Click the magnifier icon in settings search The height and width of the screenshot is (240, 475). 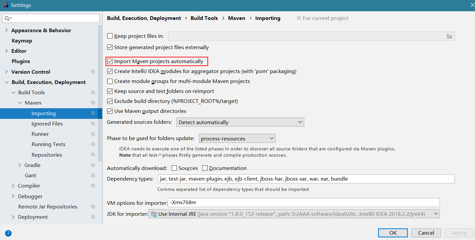coord(8,18)
